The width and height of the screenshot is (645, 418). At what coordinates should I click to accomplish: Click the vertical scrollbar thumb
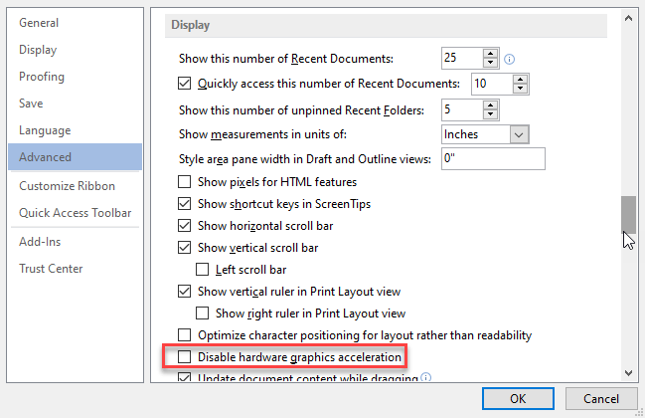click(x=628, y=215)
